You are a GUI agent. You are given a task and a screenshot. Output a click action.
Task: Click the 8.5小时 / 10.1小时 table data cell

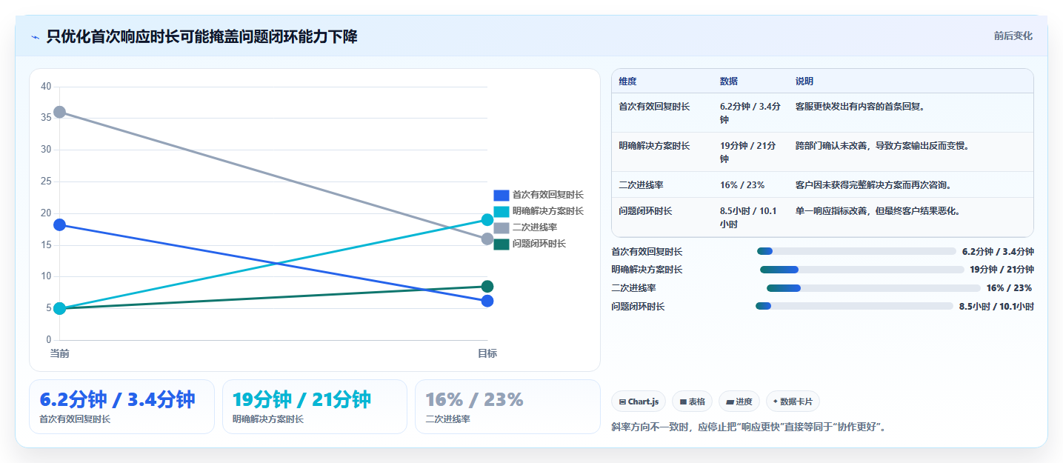click(x=750, y=217)
